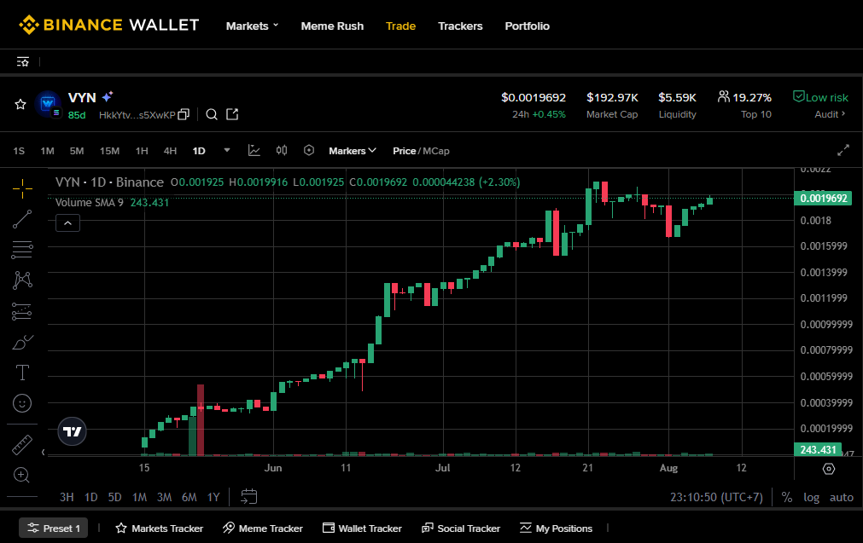Image resolution: width=863 pixels, height=543 pixels.
Task: Expand chart to fullscreen
Action: point(843,150)
